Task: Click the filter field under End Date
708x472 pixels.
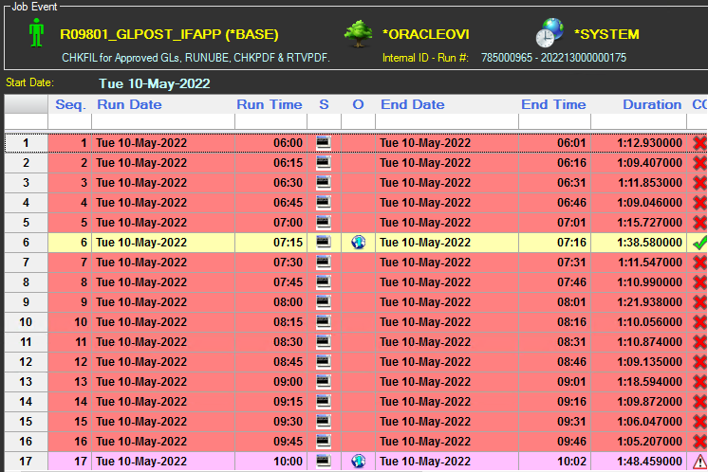Action: pos(446,122)
